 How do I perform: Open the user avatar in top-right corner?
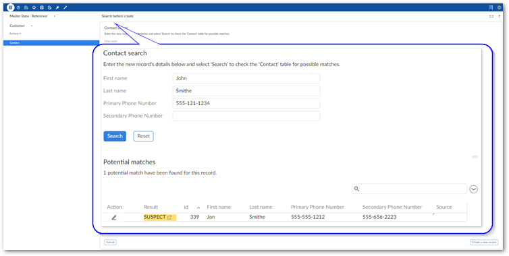(x=500, y=7)
